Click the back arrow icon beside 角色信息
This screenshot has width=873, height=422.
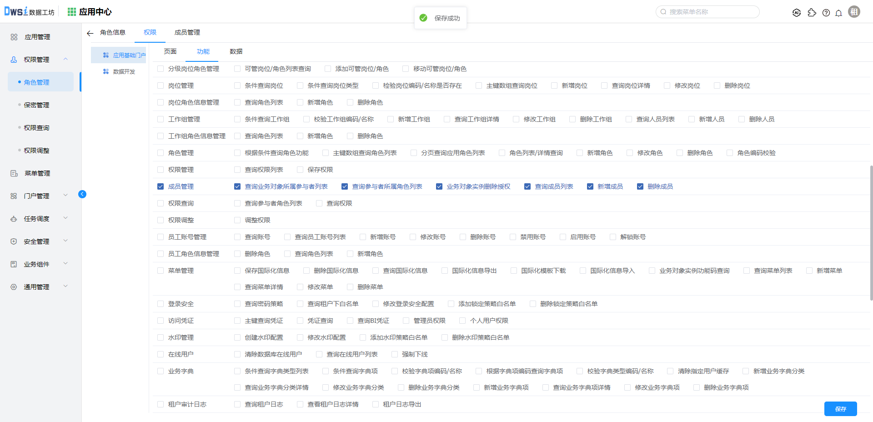[x=90, y=33]
